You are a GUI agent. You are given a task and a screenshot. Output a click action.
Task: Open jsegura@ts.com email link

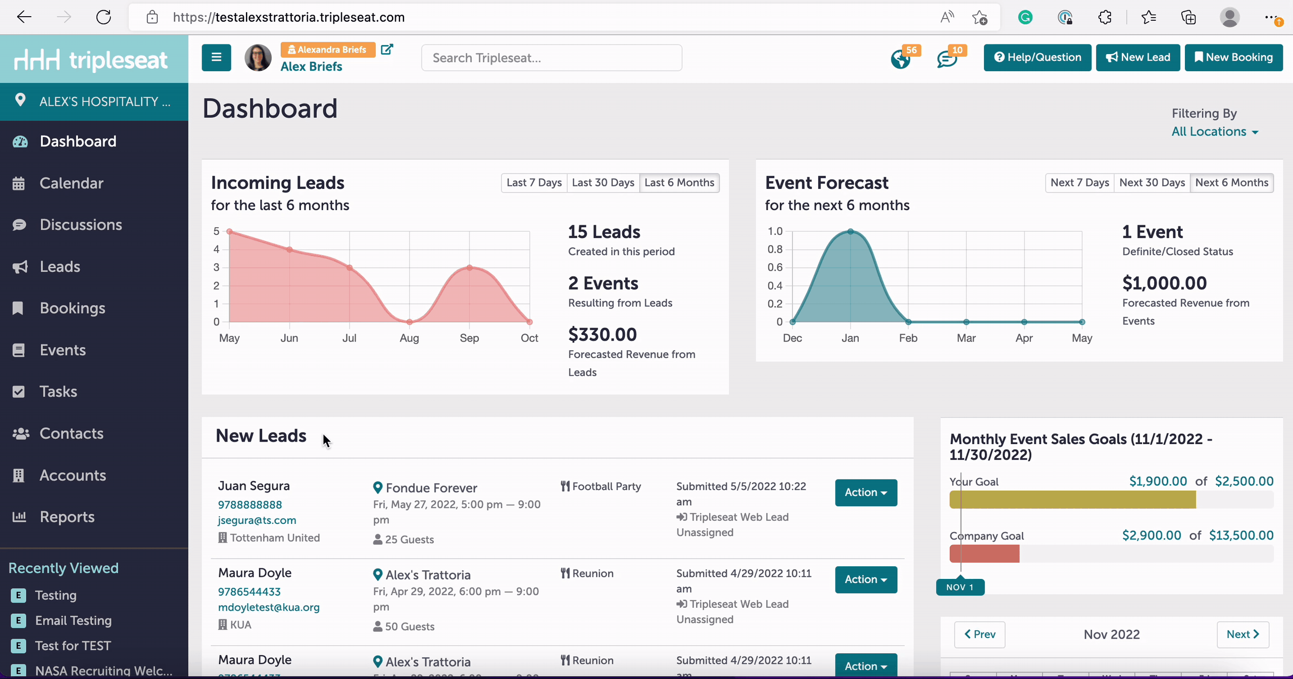tap(257, 520)
